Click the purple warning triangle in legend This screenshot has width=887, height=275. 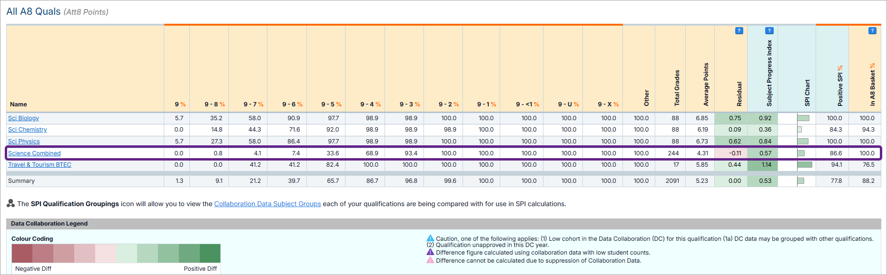430,252
